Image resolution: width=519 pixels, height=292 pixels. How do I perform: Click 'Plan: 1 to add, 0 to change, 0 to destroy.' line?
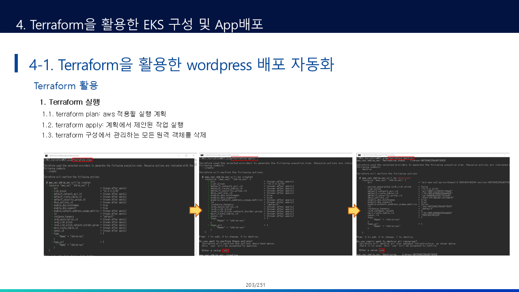229,236
